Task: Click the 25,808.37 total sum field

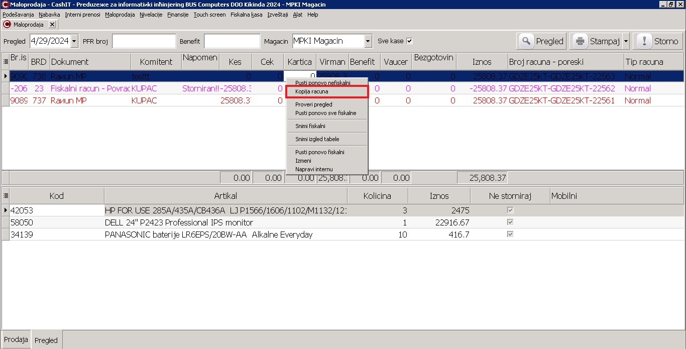Action: click(482, 178)
